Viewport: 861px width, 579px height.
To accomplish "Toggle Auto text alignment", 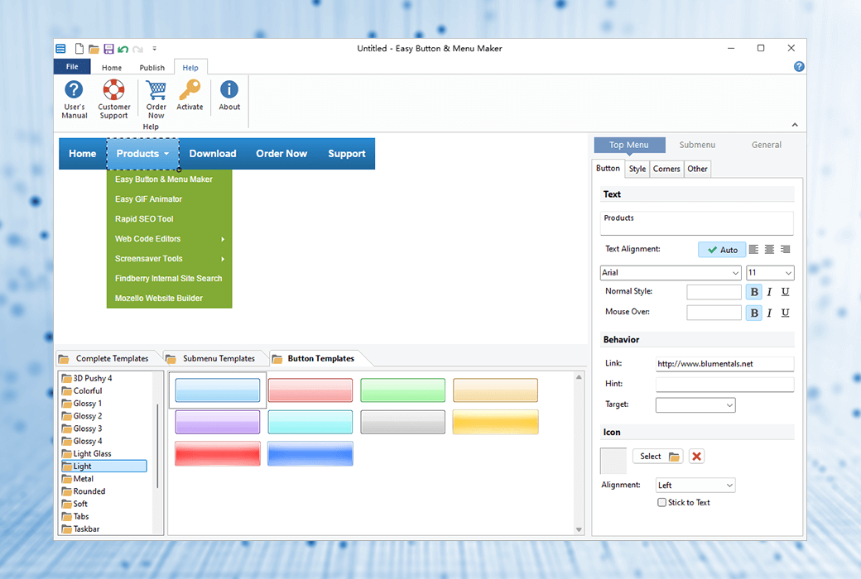I will coord(722,250).
